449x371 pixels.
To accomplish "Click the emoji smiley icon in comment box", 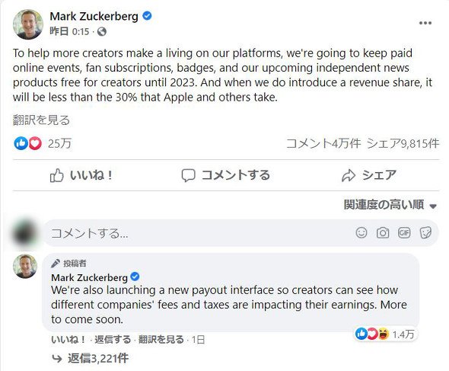I will (361, 232).
